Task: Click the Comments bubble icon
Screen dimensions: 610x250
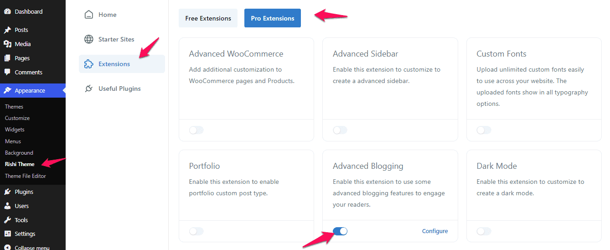Action: pos(7,73)
